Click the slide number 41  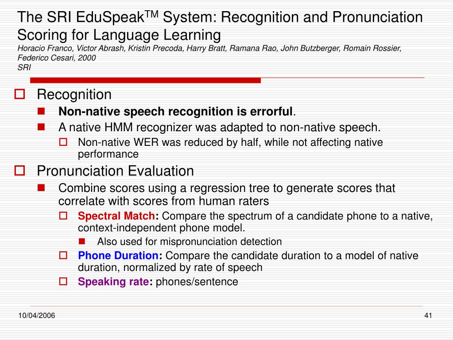point(428,316)
